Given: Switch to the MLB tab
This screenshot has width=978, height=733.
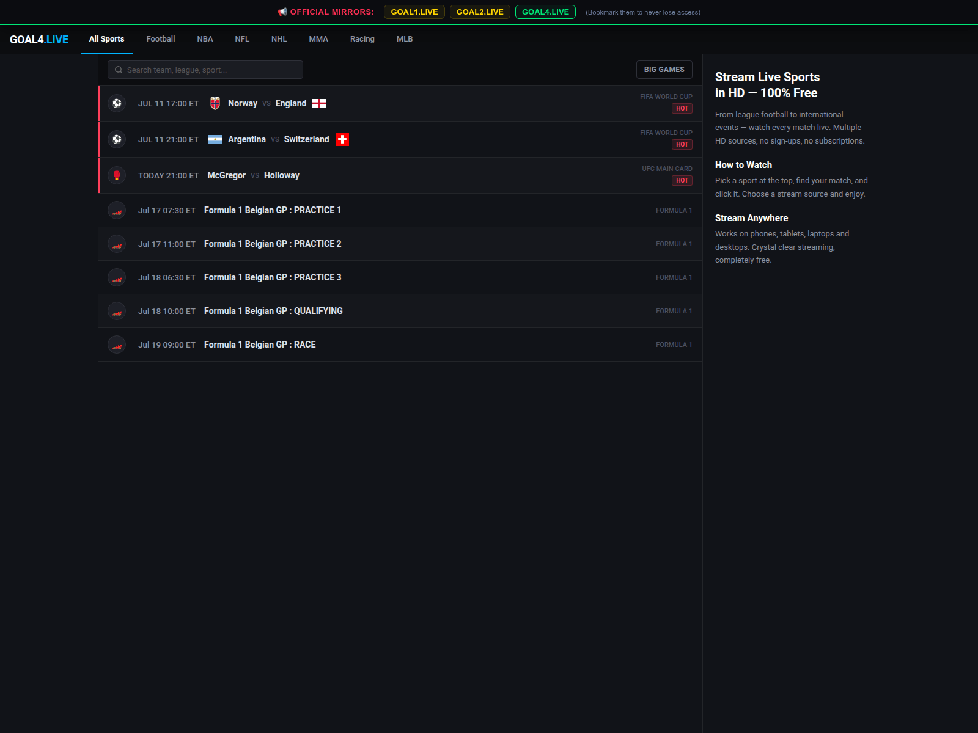Looking at the screenshot, I should [405, 38].
